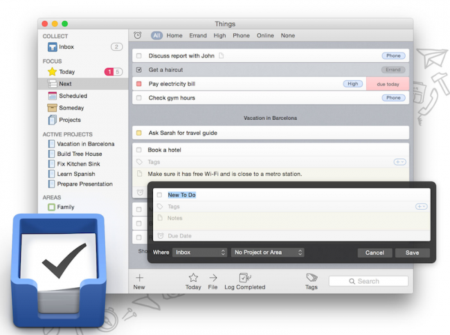
Task: Click the File arrow icon in toolbar
Action: point(213,278)
